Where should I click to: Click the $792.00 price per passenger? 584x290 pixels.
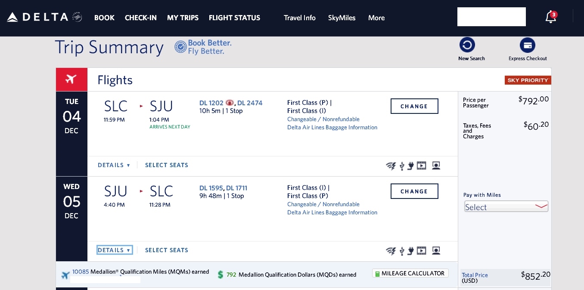(x=534, y=101)
